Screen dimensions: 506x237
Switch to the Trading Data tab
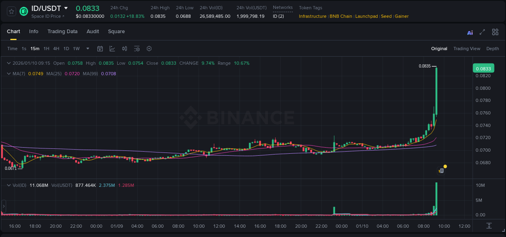click(62, 32)
